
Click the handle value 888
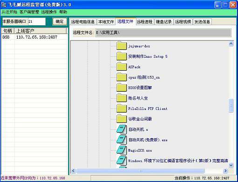tap(6, 37)
